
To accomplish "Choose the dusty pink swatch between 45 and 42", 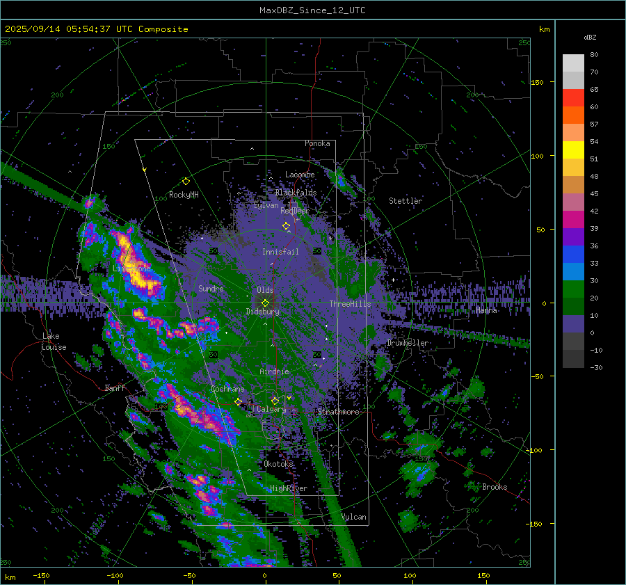I will (x=573, y=202).
